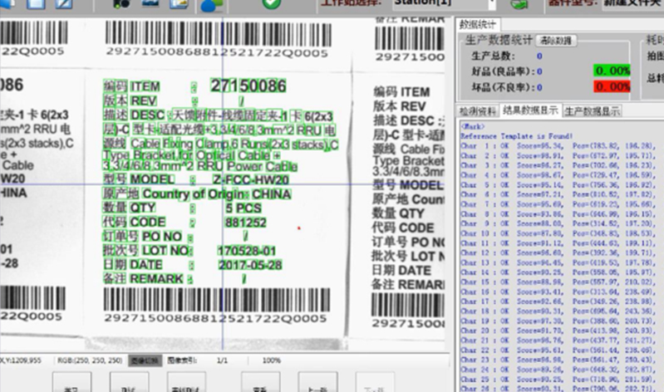Select the 'Char 5 : OK' result row
The width and height of the screenshot is (664, 392).
click(x=558, y=185)
